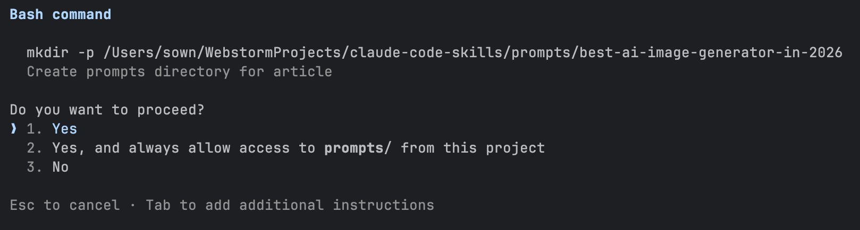Screen dimensions: 860x230
Task: Click the number "1." before Yes
Action: click(35, 129)
